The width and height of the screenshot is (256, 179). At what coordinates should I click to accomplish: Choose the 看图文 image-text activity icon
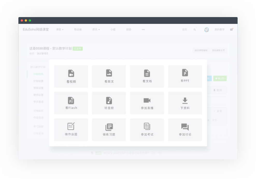[109, 73]
